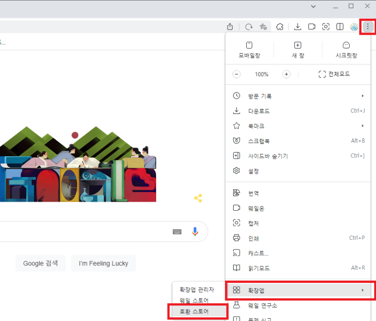Select 호환 스토어 in the submenu
The width and height of the screenshot is (376, 321).
pos(198,312)
